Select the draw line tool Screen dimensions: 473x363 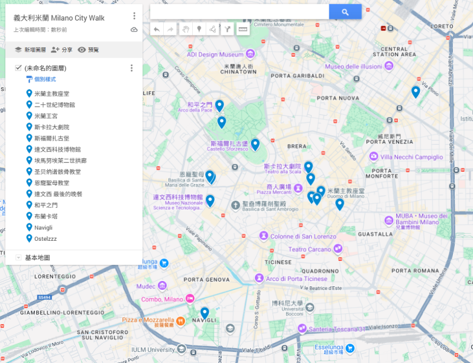click(x=212, y=29)
